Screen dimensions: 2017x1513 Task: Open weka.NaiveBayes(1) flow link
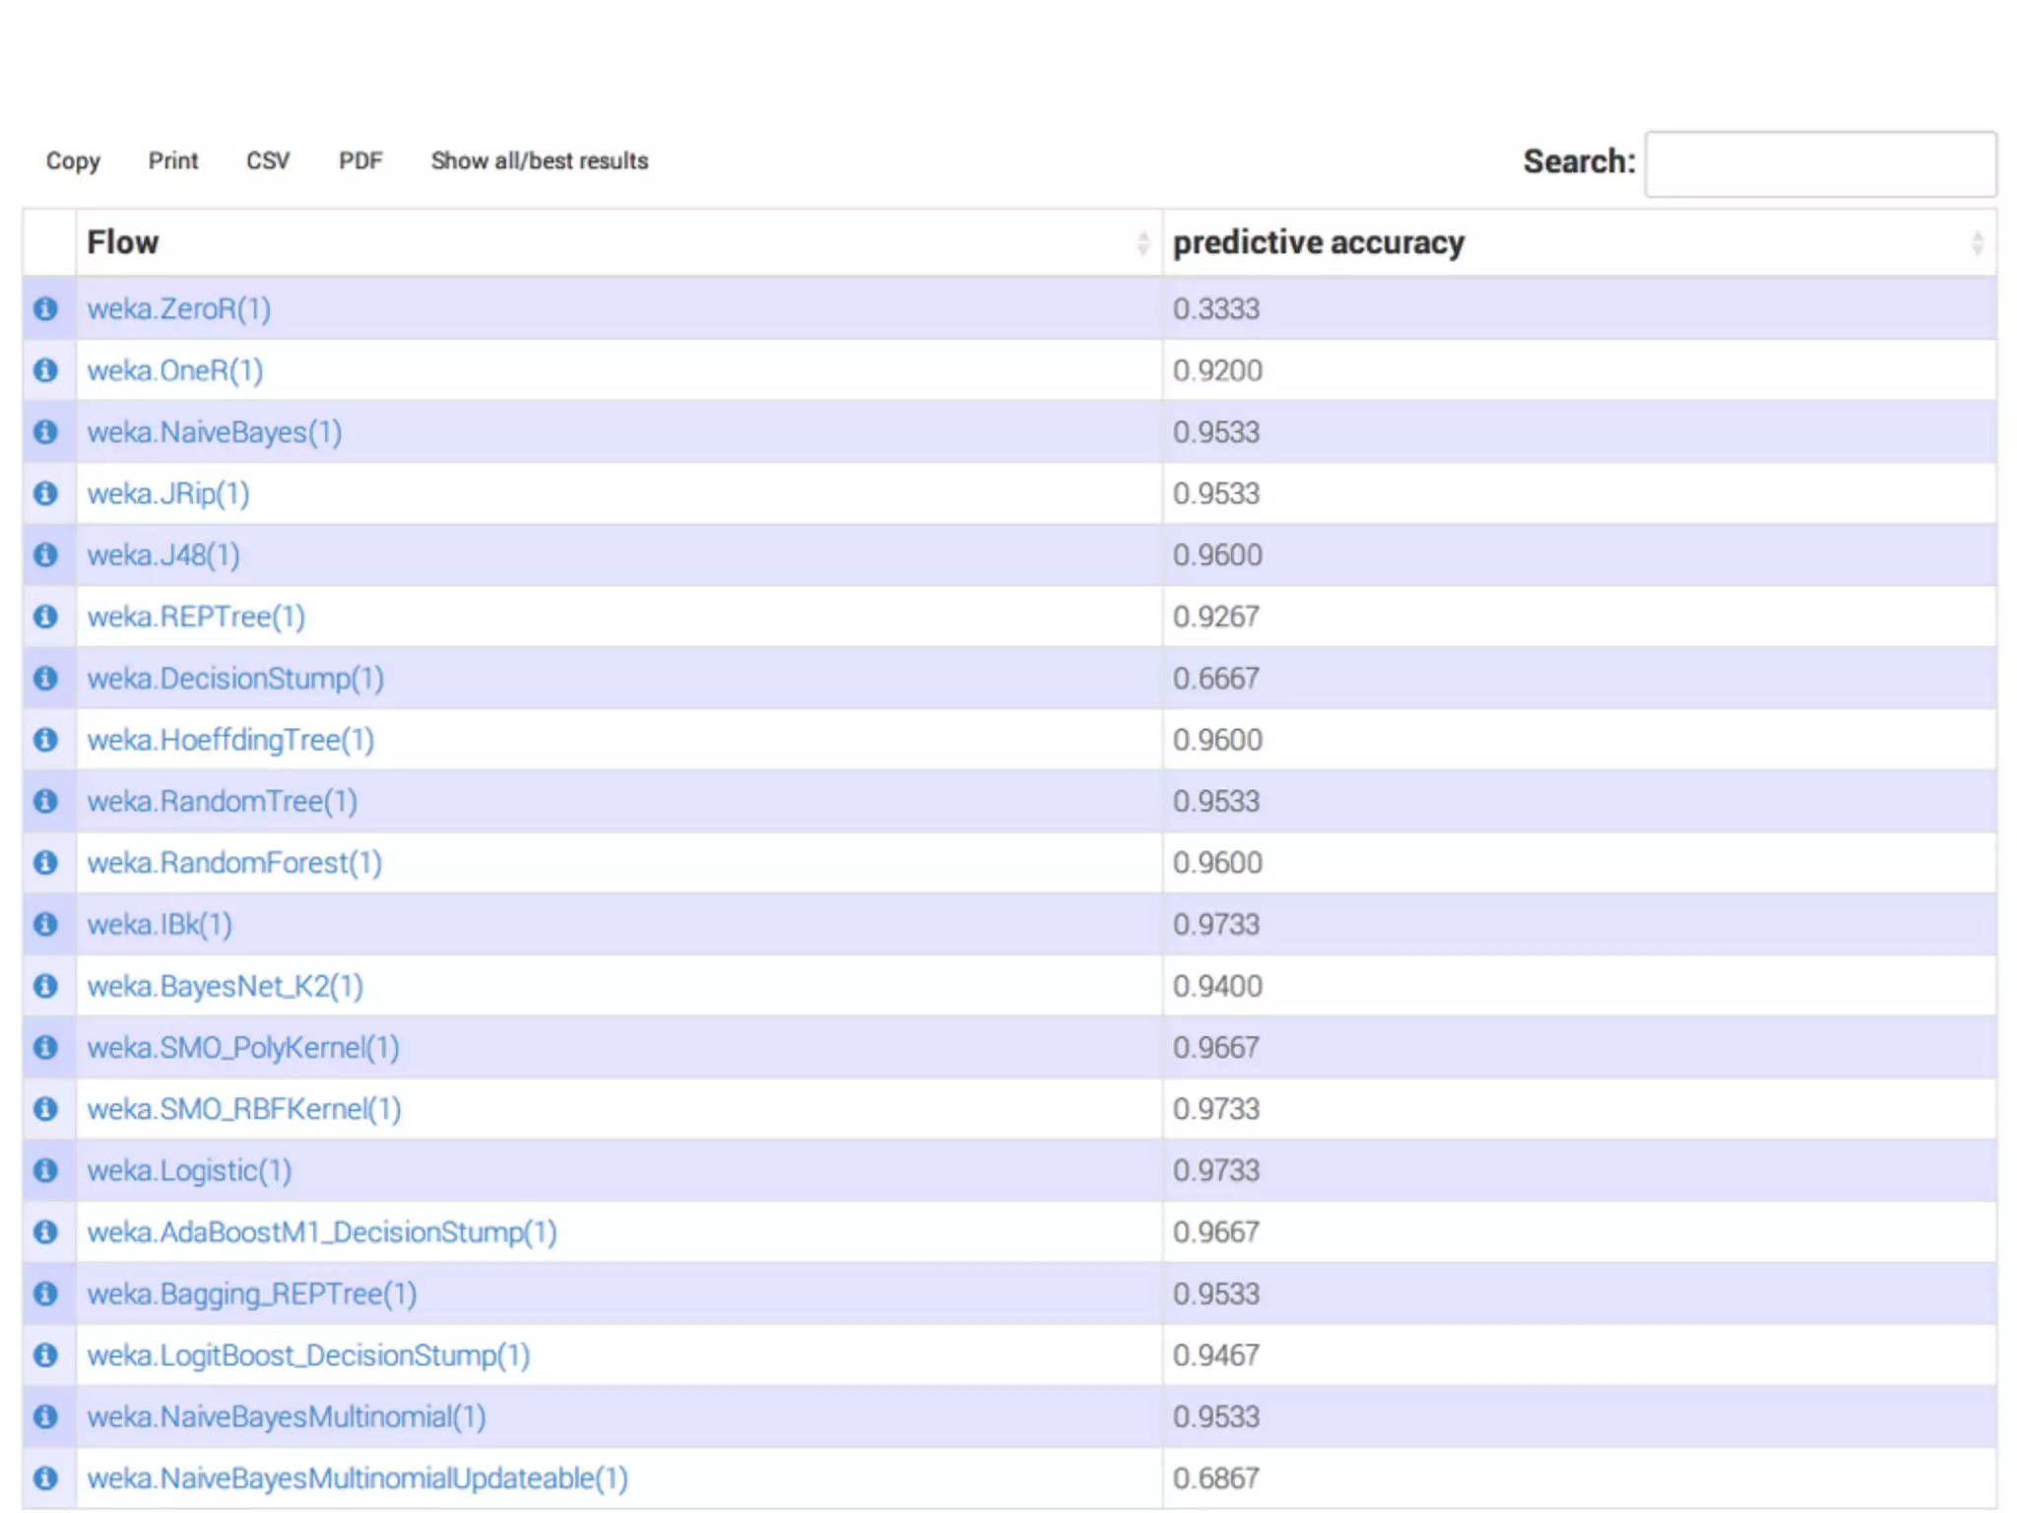coord(215,432)
